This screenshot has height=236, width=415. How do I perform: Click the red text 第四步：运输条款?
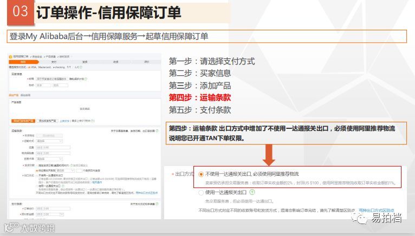point(200,97)
